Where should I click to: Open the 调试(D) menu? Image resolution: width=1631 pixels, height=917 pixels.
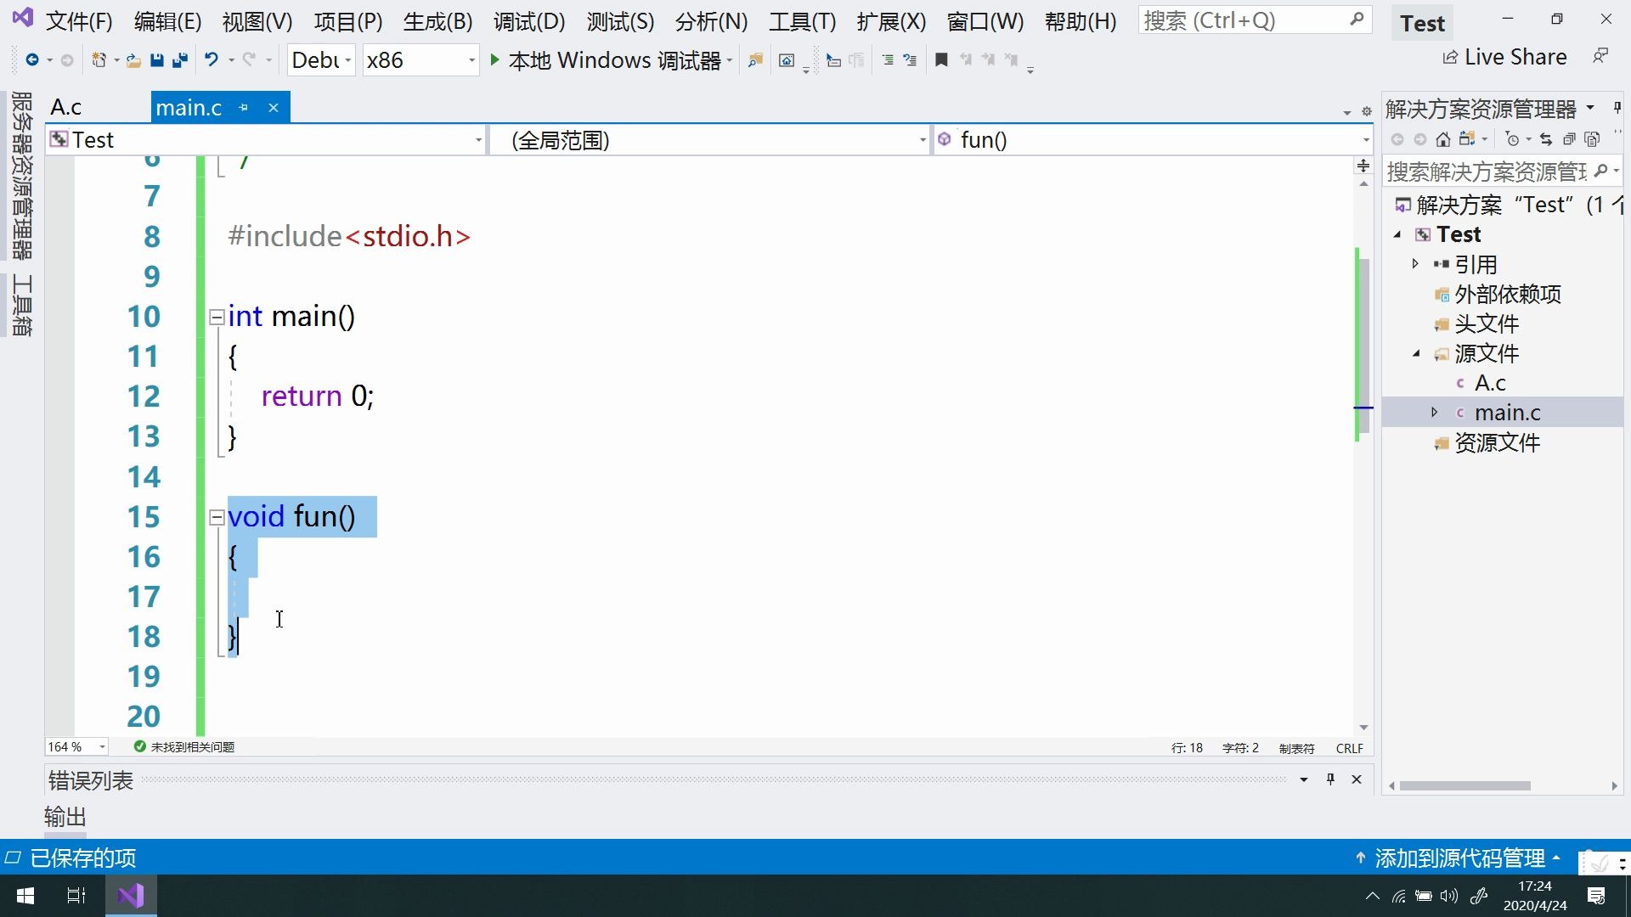pyautogui.click(x=528, y=21)
